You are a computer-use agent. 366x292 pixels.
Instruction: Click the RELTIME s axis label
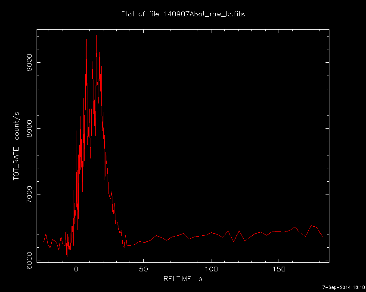point(183,279)
